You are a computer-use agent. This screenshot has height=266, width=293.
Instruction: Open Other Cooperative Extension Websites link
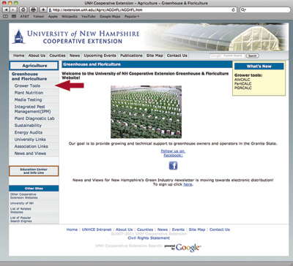23,196
